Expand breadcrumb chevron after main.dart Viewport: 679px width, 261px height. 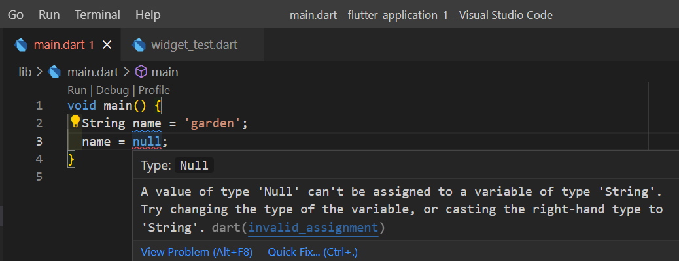tap(126, 72)
